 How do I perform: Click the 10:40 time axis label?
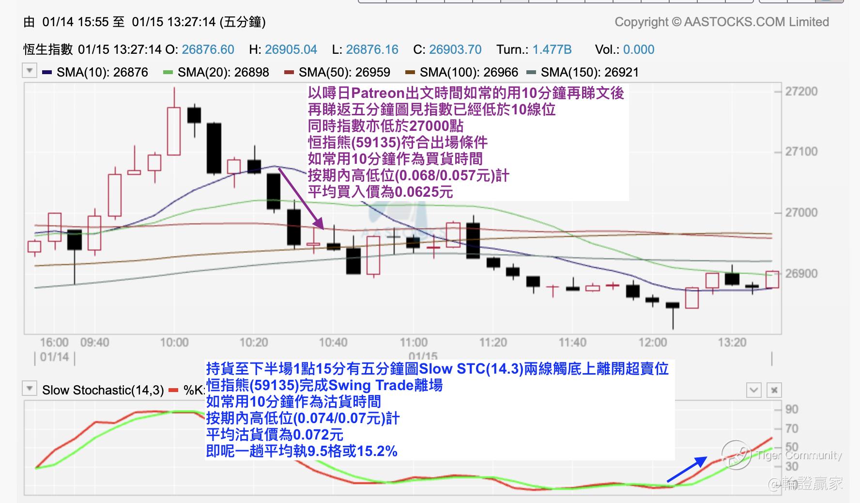(x=333, y=343)
